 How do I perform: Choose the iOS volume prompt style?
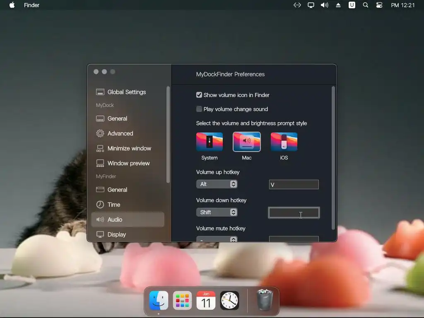284,142
